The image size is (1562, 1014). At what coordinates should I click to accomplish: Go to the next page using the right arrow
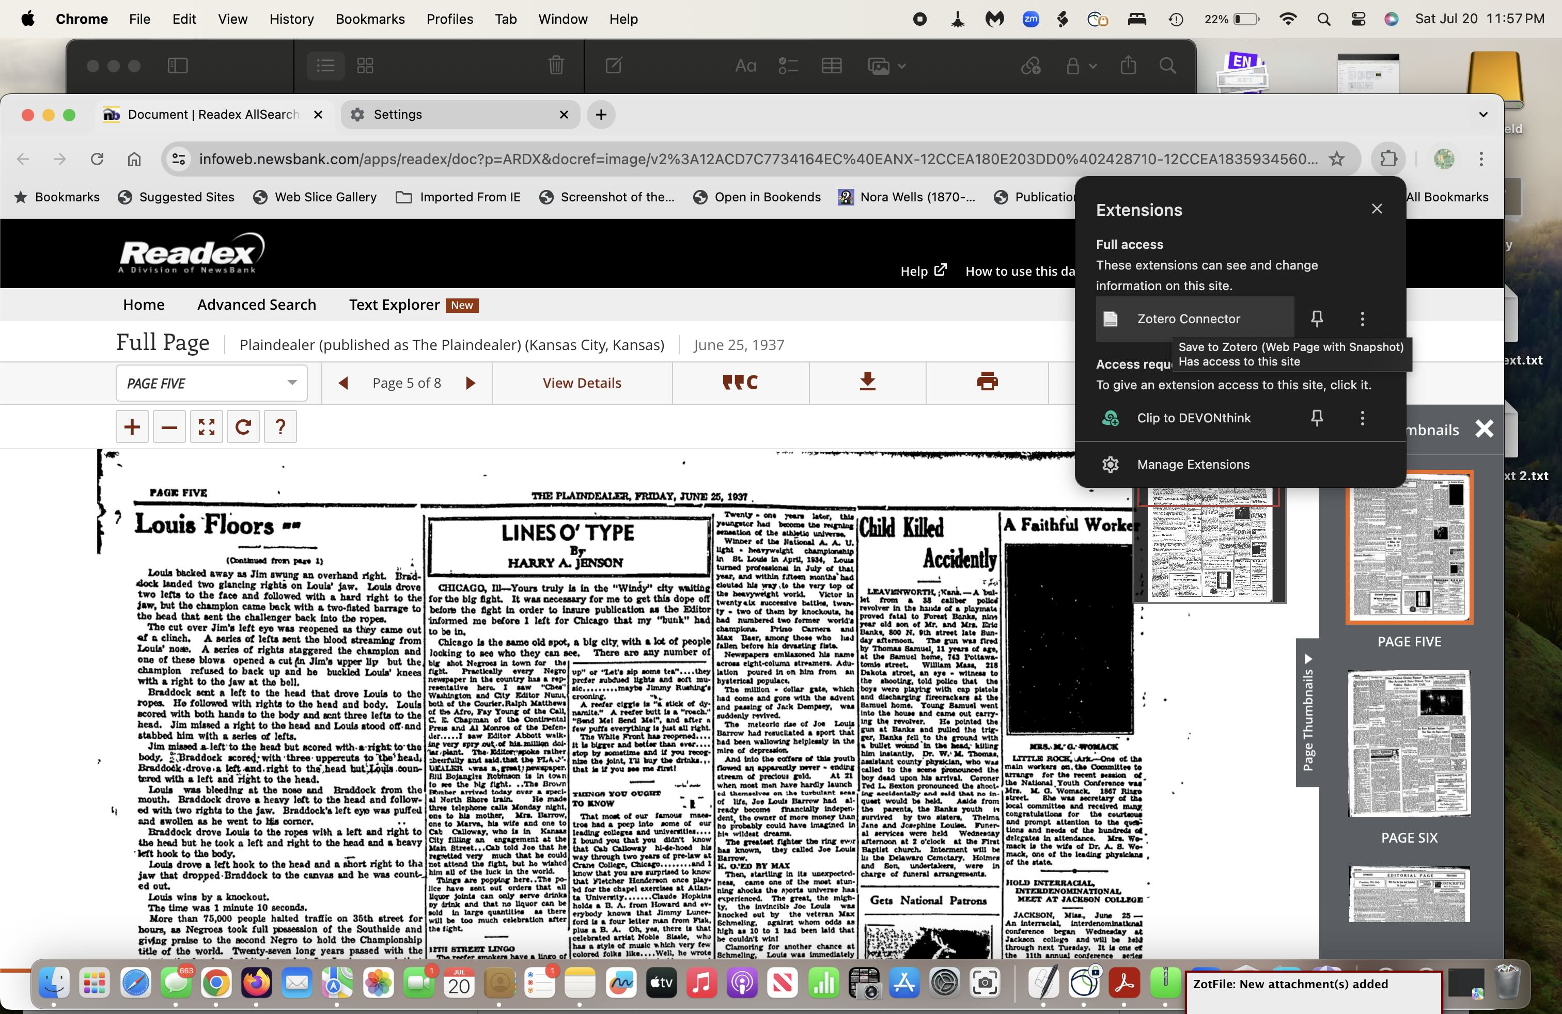click(x=470, y=383)
